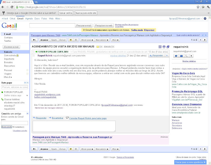Minimize the Bate-papo section
The height and width of the screenshot is (165, 211).
point(27,83)
